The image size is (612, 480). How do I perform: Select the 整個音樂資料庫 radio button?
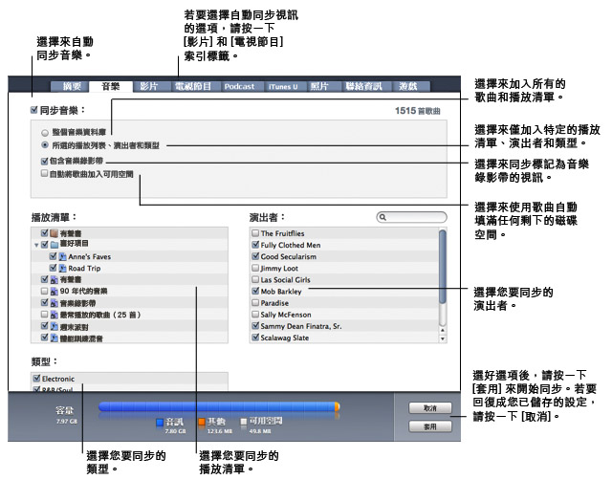pyautogui.click(x=45, y=133)
